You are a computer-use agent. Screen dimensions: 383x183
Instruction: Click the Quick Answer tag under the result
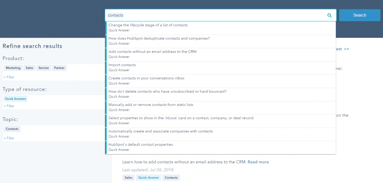[148, 178]
